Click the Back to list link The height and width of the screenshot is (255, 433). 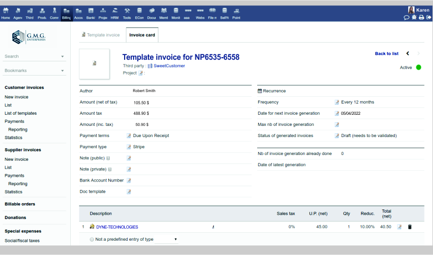[x=387, y=53]
